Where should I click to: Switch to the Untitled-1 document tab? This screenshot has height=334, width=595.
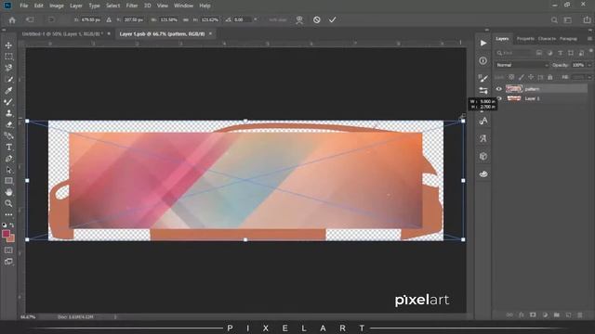(61, 33)
